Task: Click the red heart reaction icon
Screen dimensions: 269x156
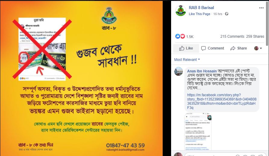Action: point(183,36)
